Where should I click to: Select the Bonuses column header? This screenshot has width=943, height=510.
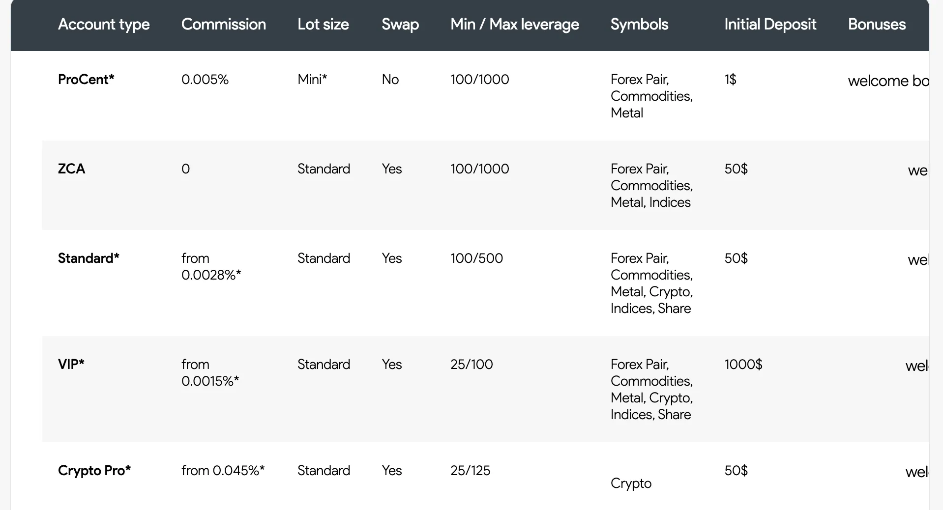[x=877, y=25]
